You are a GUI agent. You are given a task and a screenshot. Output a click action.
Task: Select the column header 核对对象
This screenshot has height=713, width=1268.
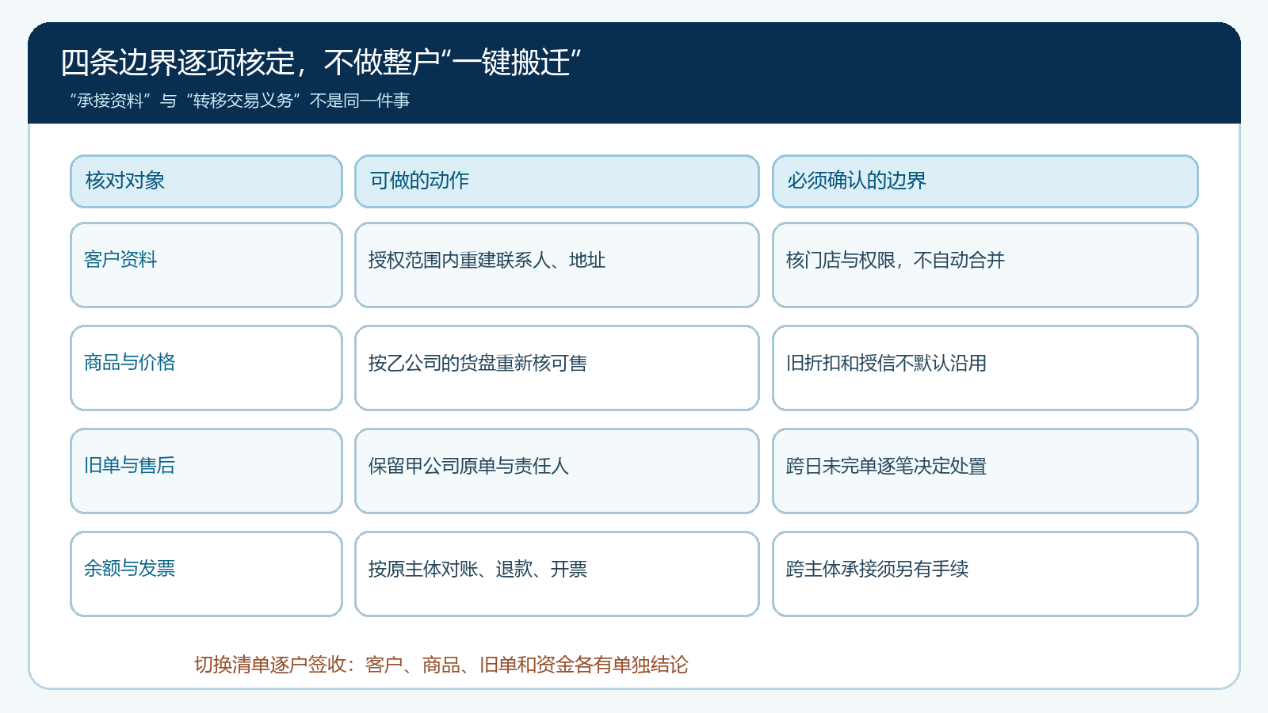tap(206, 181)
